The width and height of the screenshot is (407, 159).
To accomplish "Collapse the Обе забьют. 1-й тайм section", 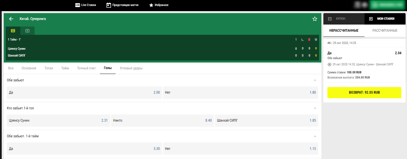I will point(315,136).
